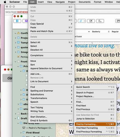120x137 pixels.
Task: Collapse the Draft folder
Action: click(15, 118)
